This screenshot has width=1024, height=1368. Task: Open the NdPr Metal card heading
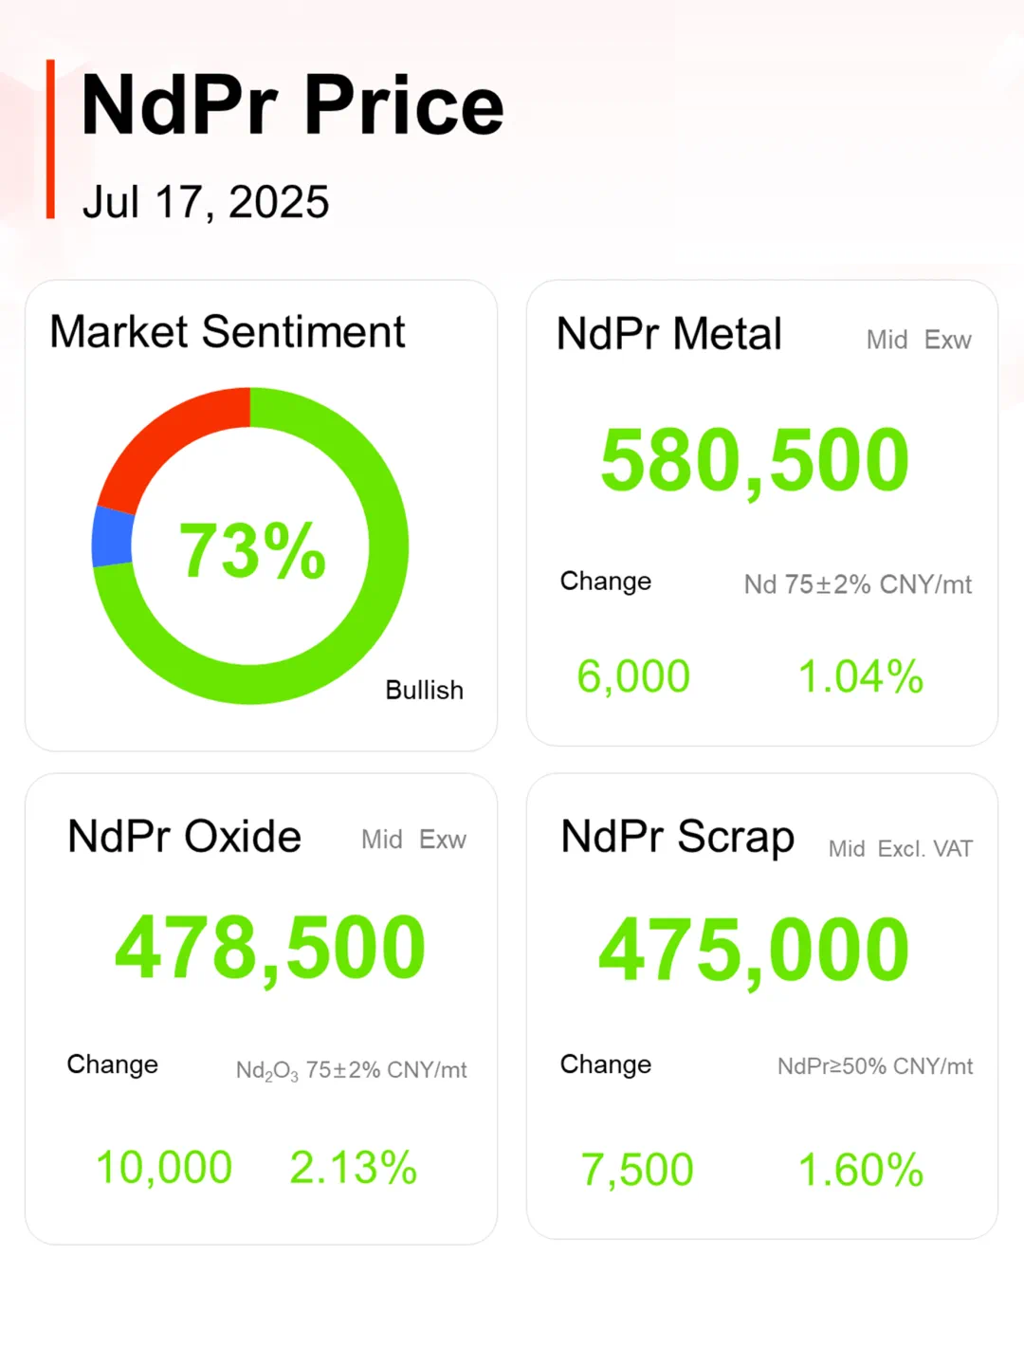click(669, 334)
